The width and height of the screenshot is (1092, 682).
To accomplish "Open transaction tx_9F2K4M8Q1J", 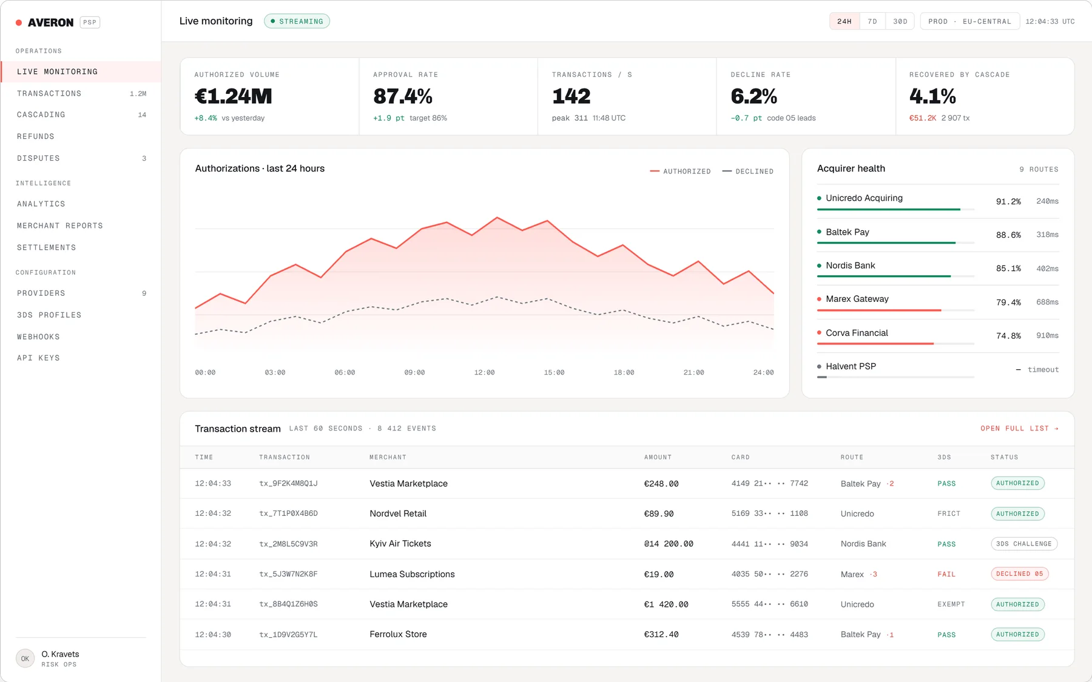I will pyautogui.click(x=288, y=483).
